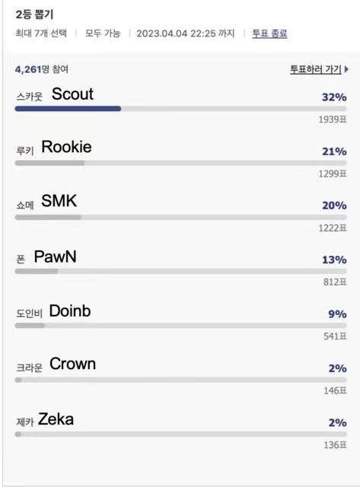
Task: Click the Rookie 21% result bar
Action: tap(181, 163)
